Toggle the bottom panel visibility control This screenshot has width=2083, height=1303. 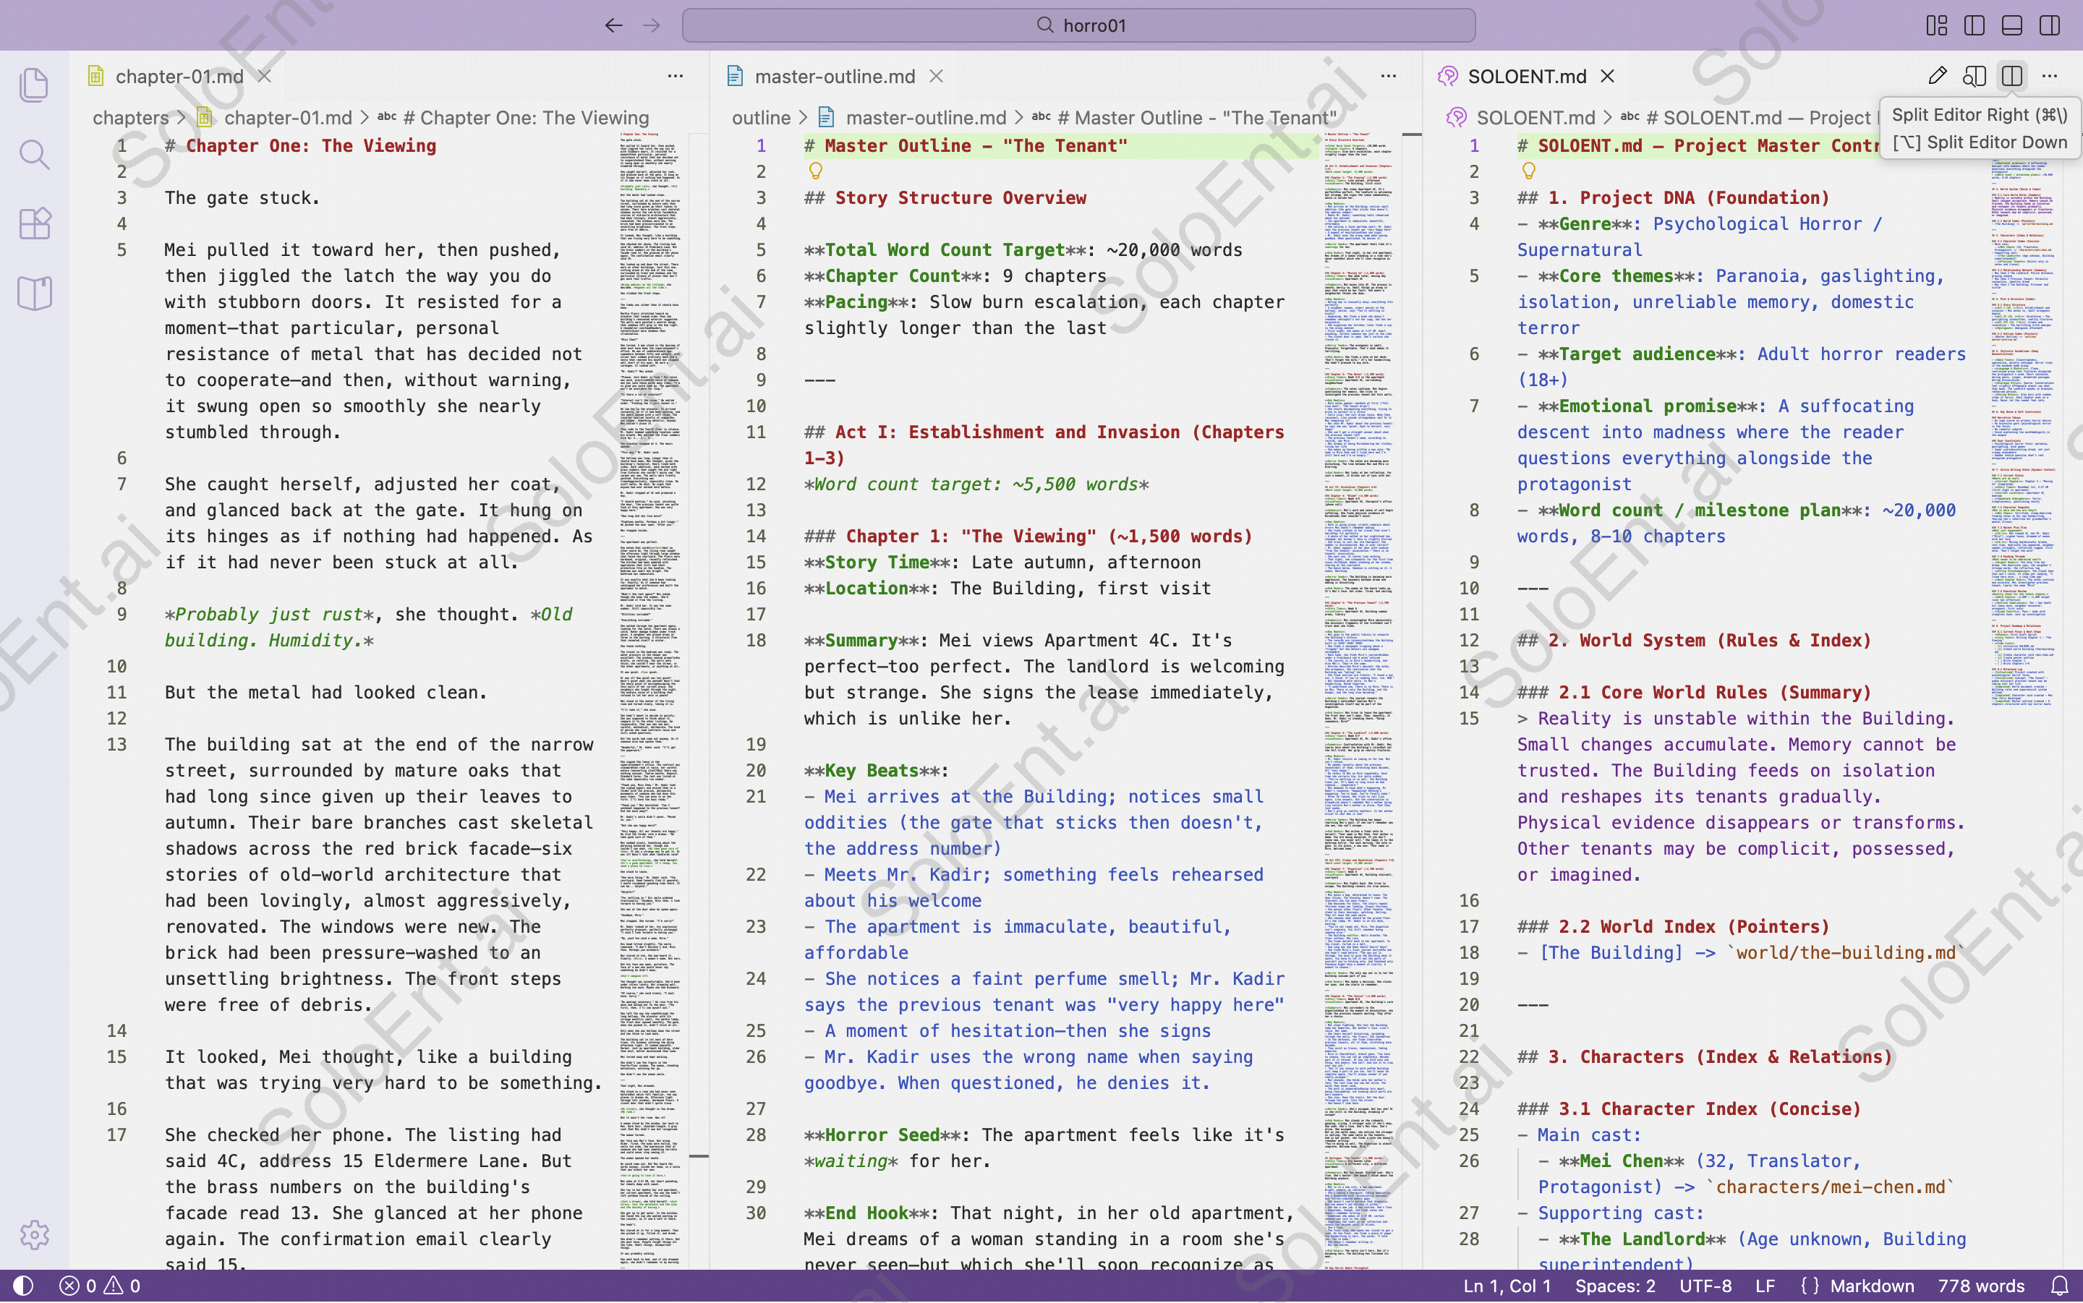click(2011, 25)
